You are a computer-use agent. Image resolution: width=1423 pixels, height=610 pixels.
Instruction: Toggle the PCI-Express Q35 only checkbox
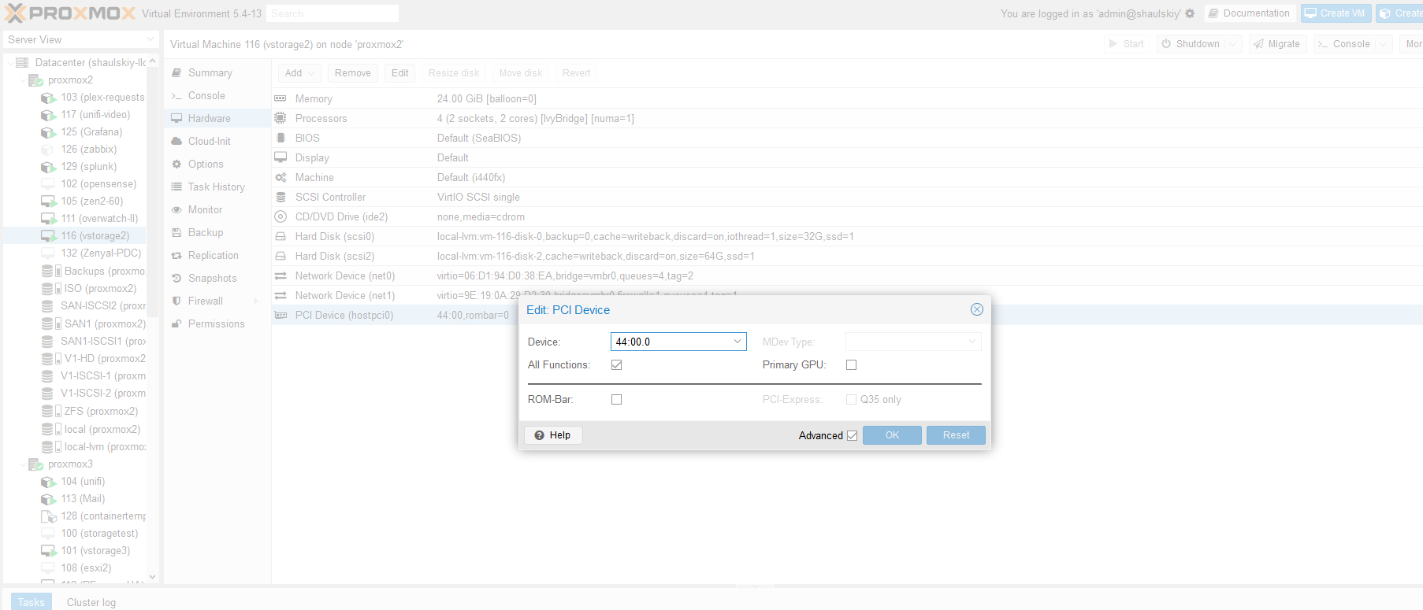coord(852,400)
